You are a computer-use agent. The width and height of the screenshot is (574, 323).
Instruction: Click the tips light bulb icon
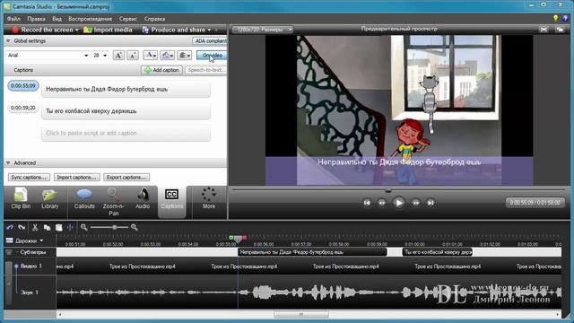click(x=556, y=18)
